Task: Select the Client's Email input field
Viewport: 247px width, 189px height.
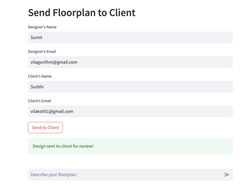Action: point(130,111)
